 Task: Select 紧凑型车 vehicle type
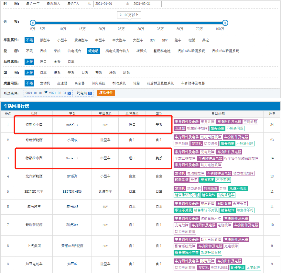(81, 40)
